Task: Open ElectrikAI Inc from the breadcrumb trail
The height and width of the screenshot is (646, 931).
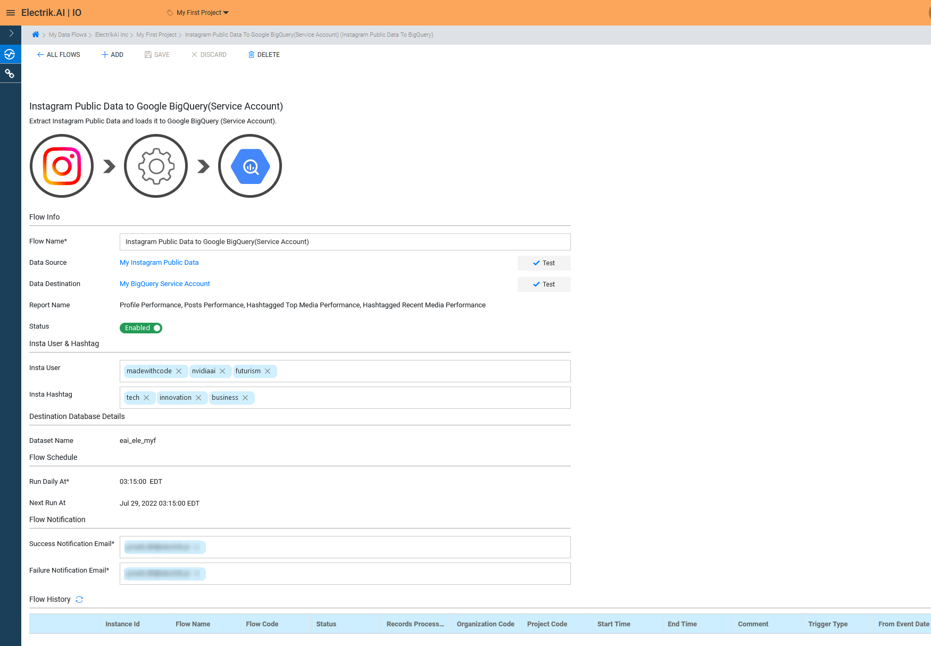Action: pyautogui.click(x=111, y=35)
